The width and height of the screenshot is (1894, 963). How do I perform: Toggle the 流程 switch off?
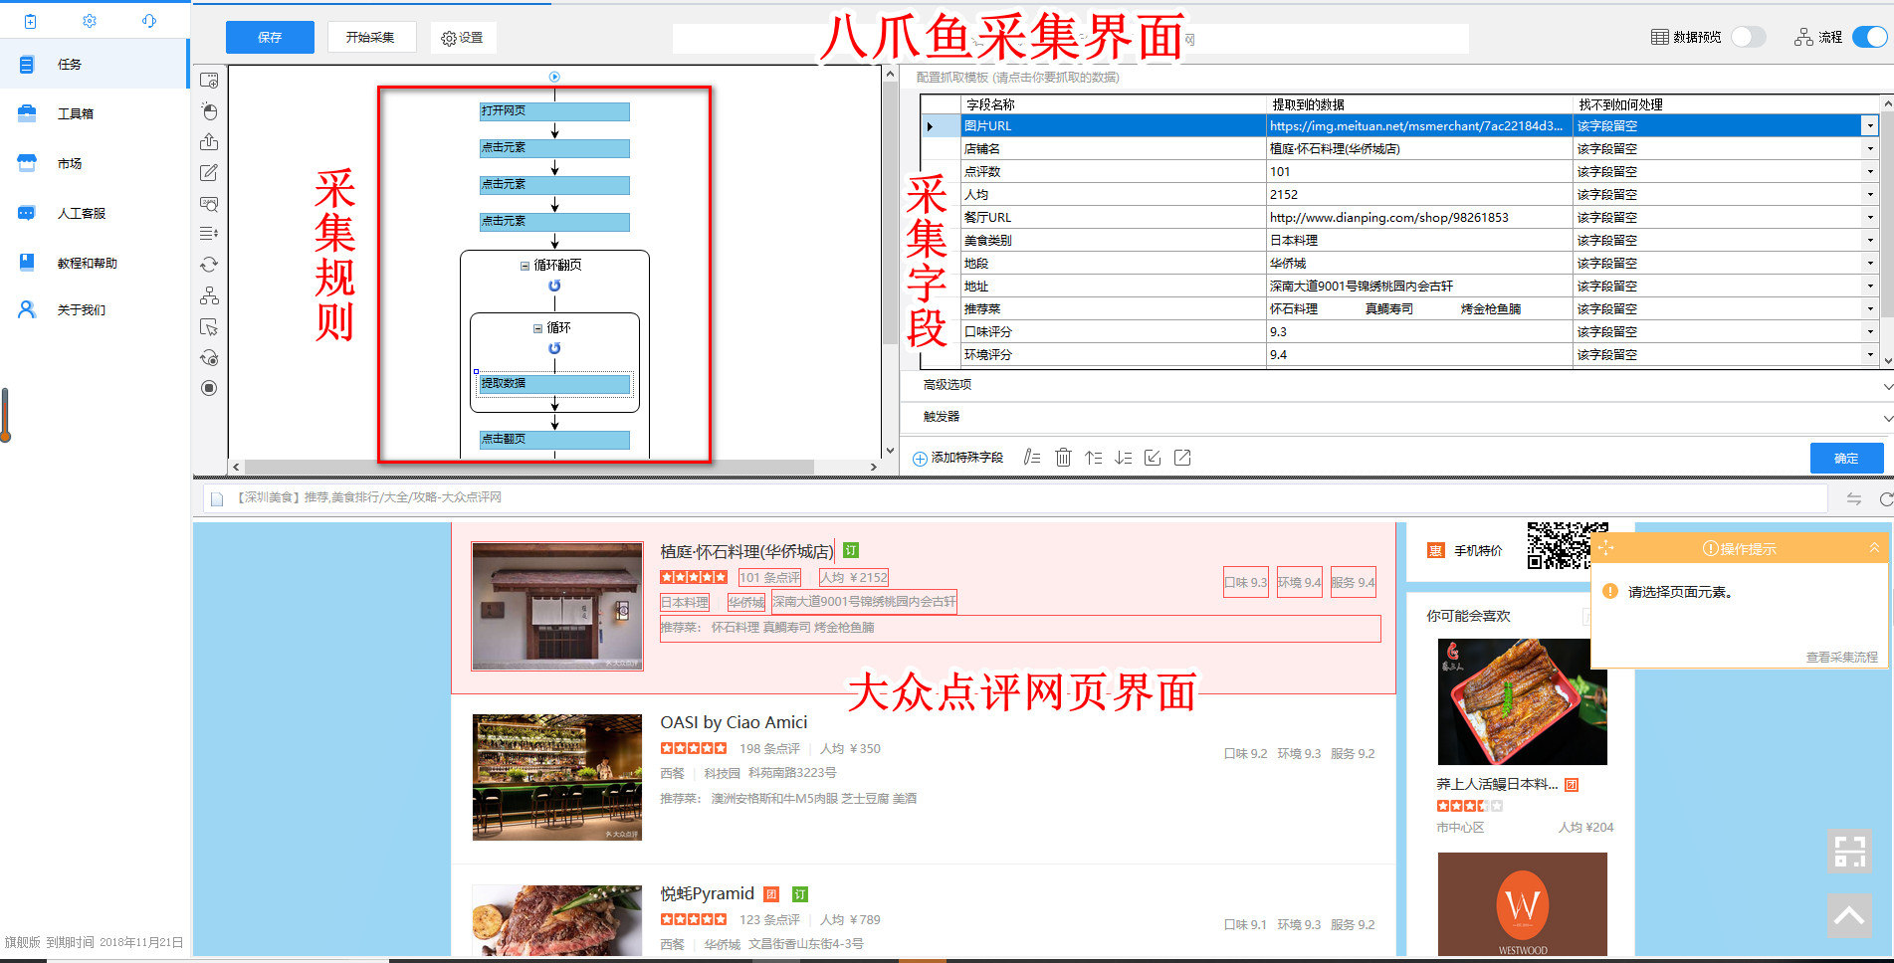click(x=1869, y=37)
